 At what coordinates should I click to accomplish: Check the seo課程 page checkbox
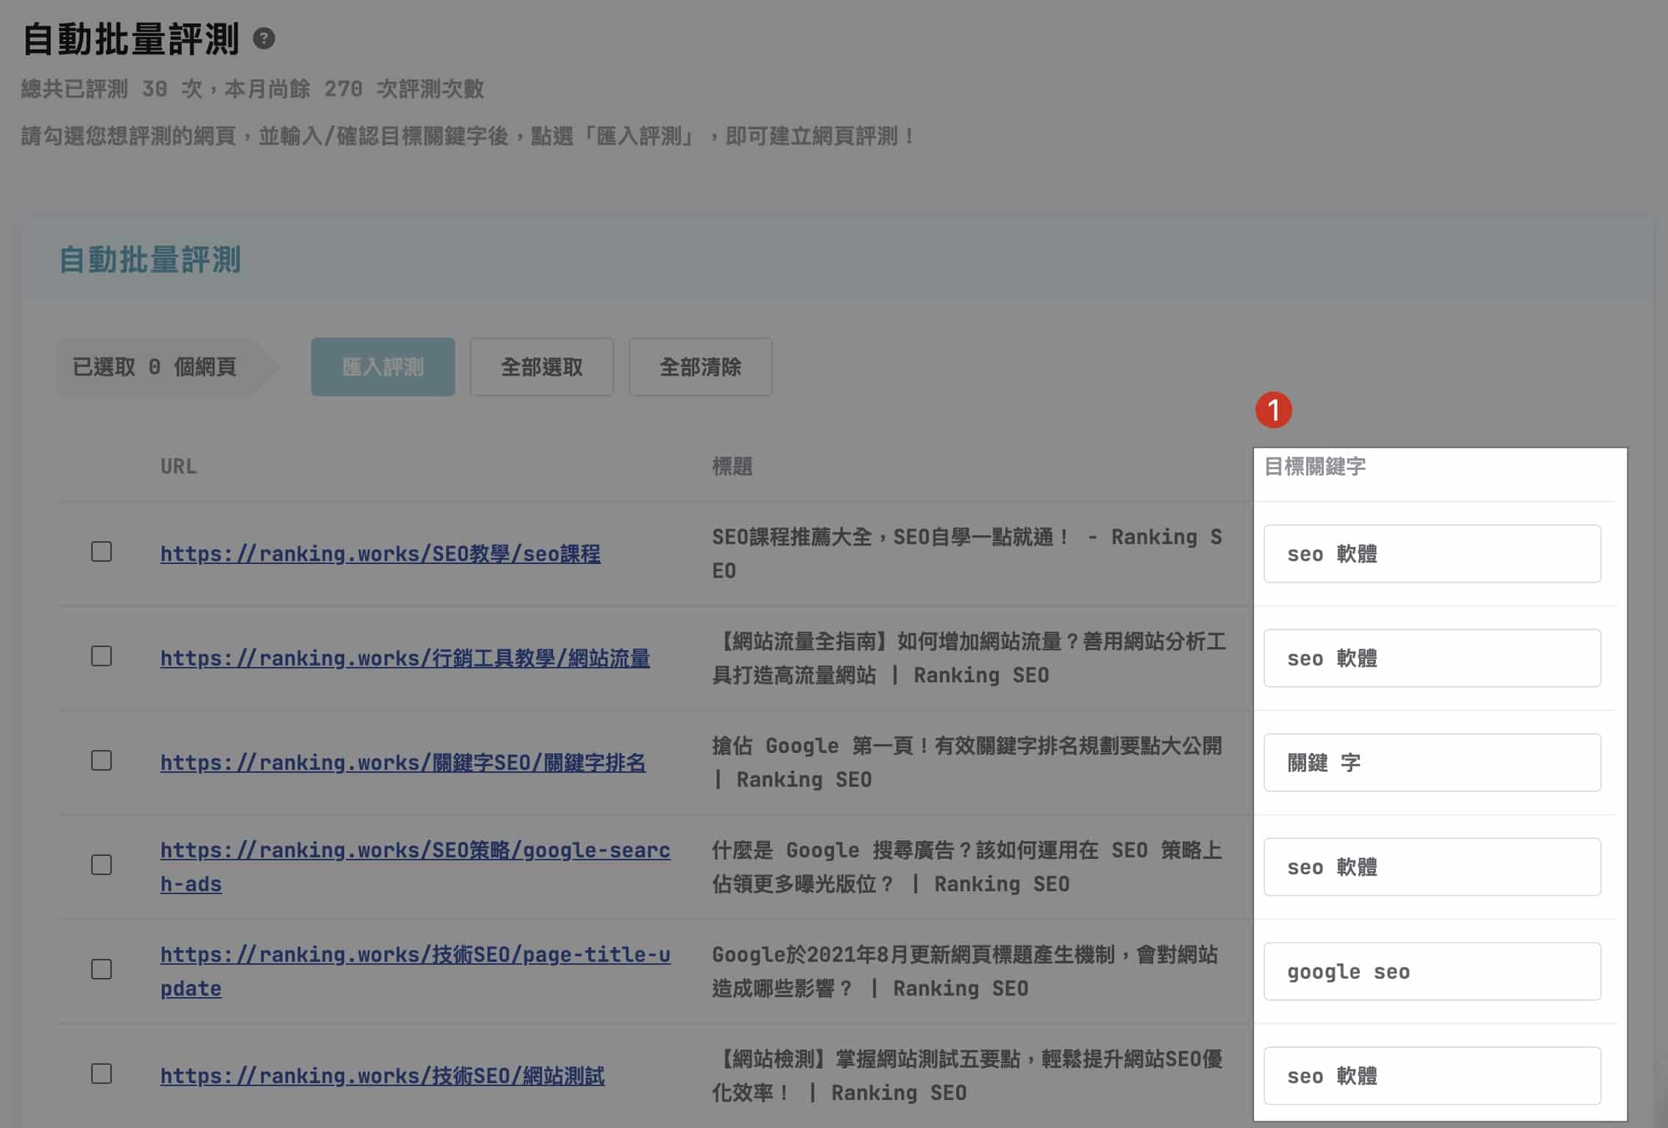(x=101, y=551)
